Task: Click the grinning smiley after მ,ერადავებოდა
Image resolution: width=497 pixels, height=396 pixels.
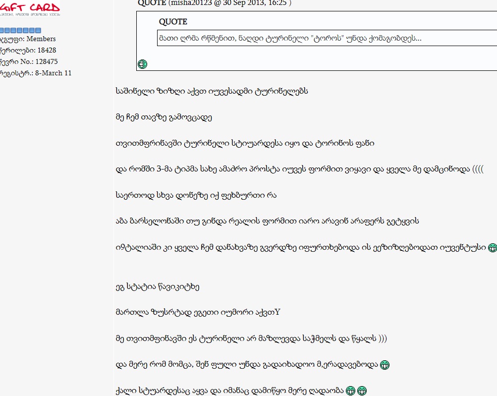Action: click(x=385, y=365)
